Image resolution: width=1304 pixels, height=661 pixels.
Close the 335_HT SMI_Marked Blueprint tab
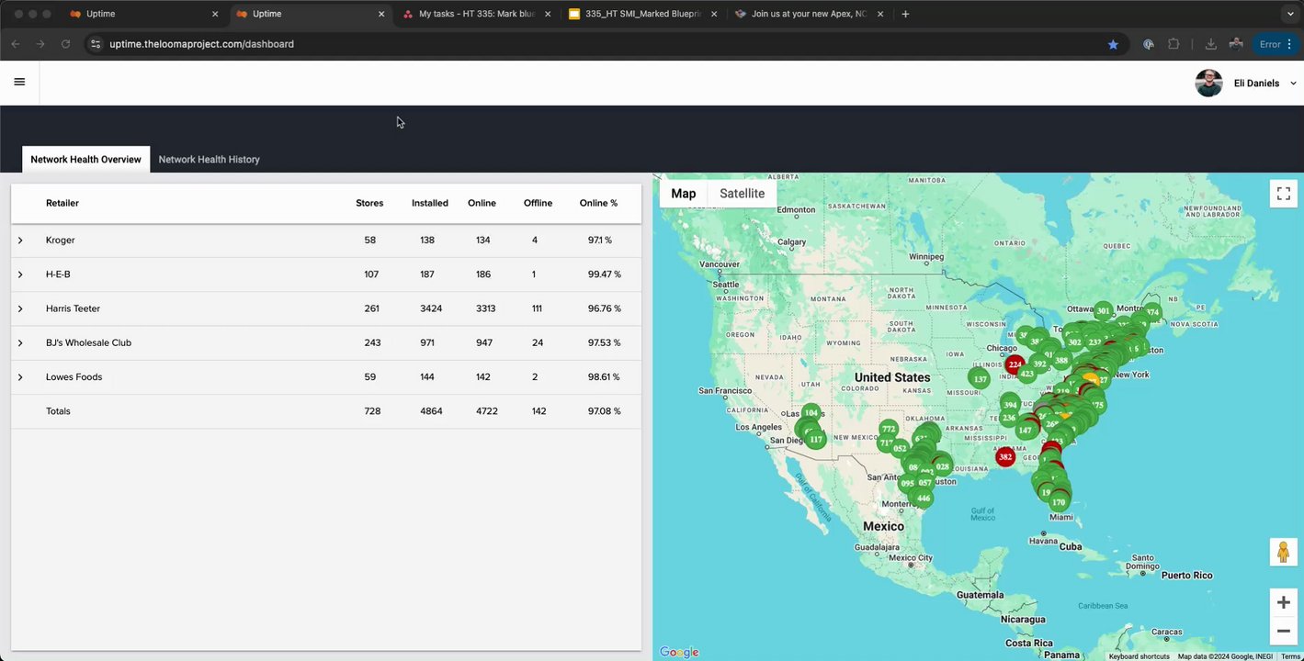coord(714,14)
